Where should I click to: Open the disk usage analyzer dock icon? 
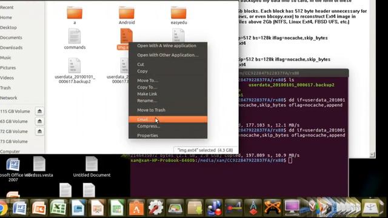(175, 208)
